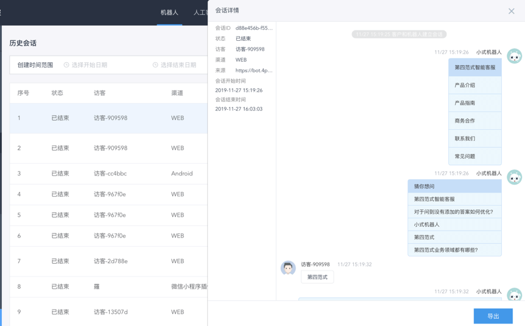The height and width of the screenshot is (326, 525).
Task: Click the 序号 column header
Action: (23, 93)
